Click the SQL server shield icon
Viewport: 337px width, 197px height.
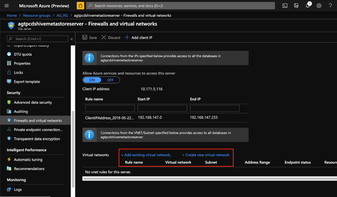tap(11, 25)
